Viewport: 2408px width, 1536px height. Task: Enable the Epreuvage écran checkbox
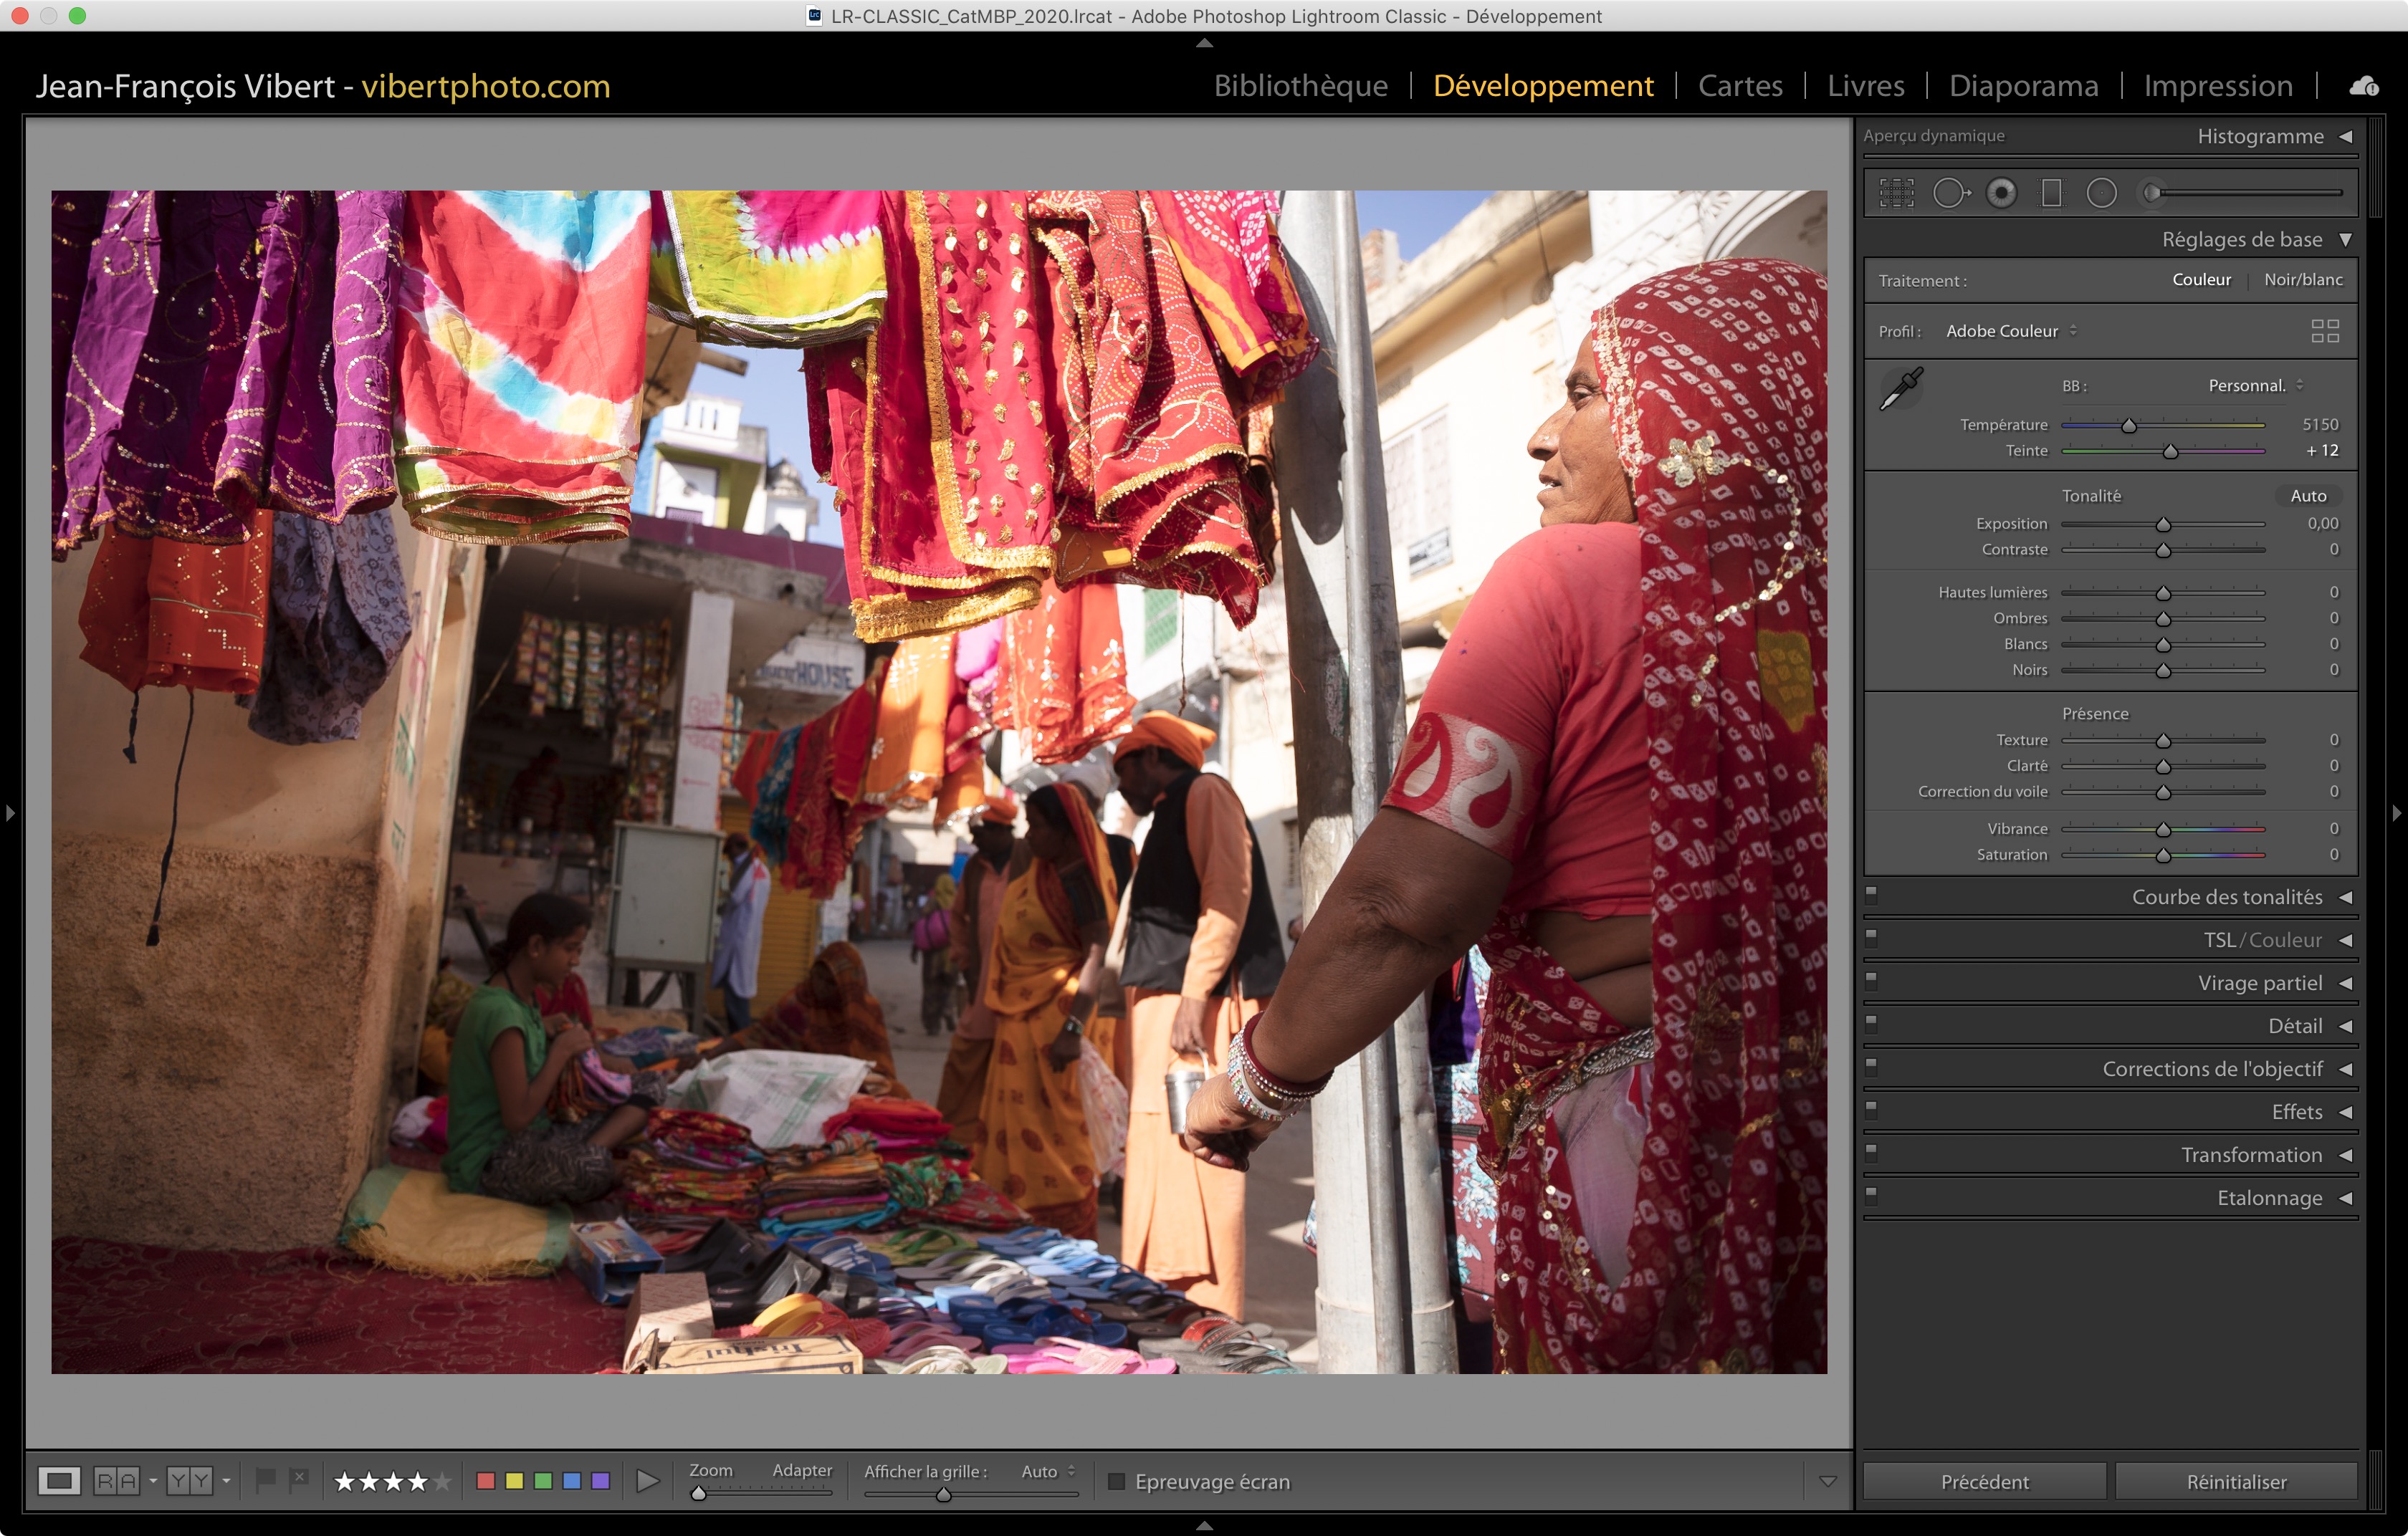click(1117, 1481)
